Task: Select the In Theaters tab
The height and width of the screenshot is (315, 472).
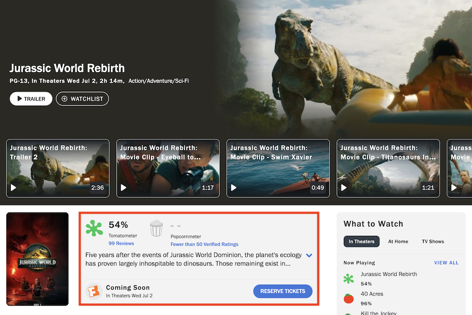Action: (x=362, y=241)
